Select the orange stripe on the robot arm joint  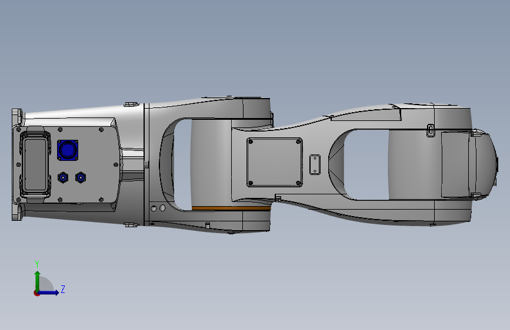pyautogui.click(x=231, y=208)
